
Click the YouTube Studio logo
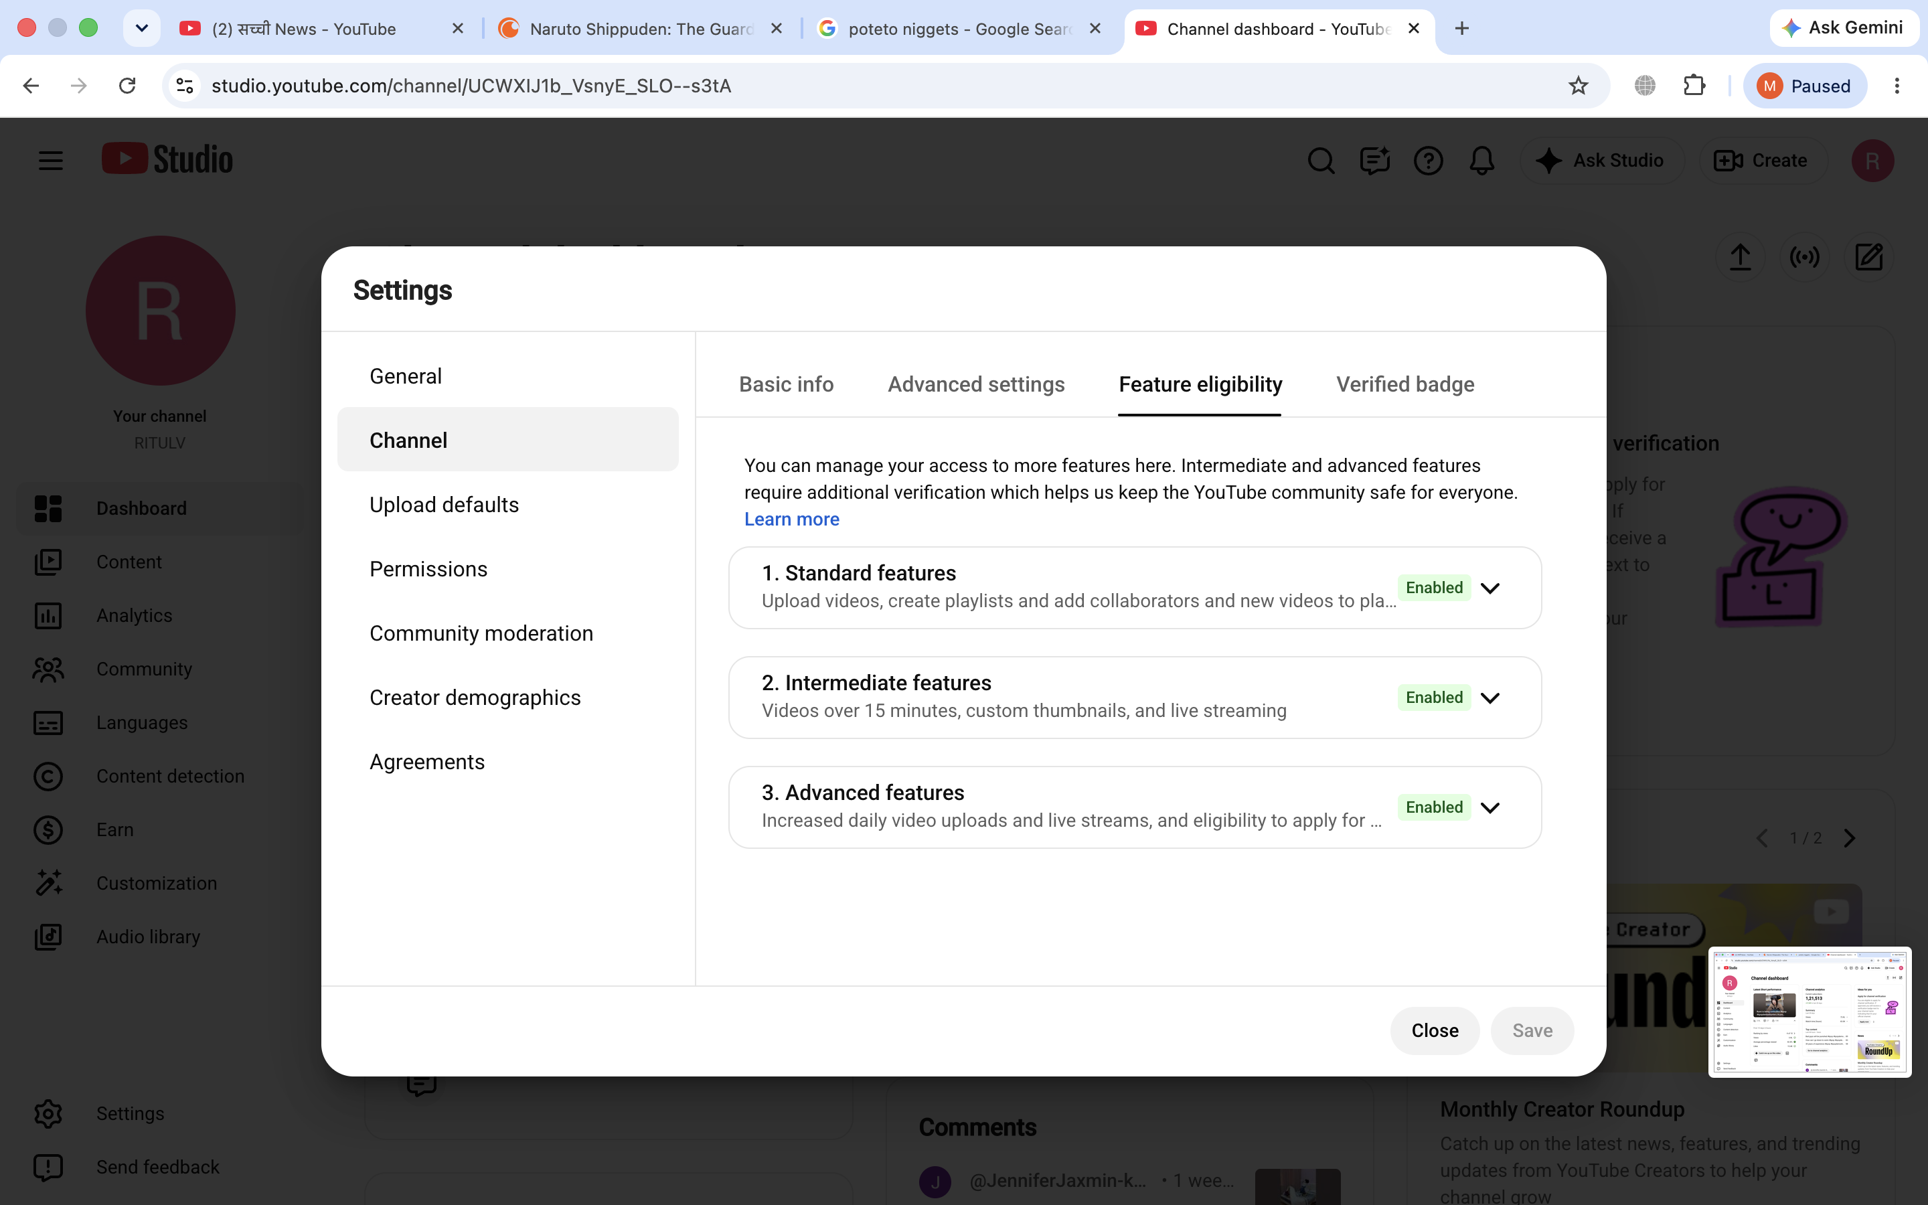coord(167,159)
